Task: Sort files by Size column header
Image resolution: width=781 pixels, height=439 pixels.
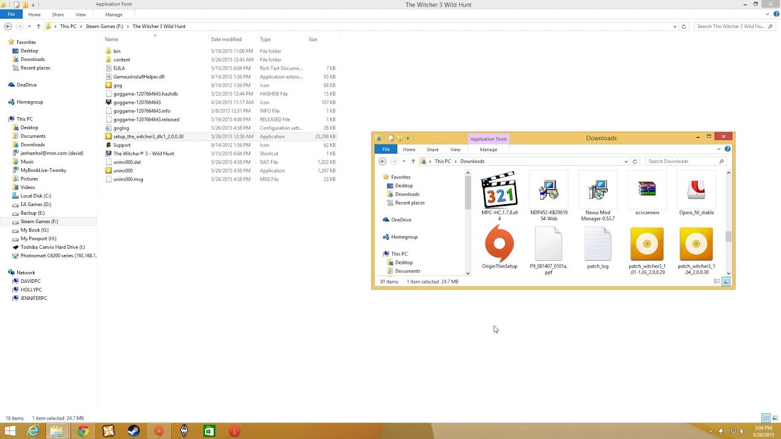Action: [x=321, y=40]
